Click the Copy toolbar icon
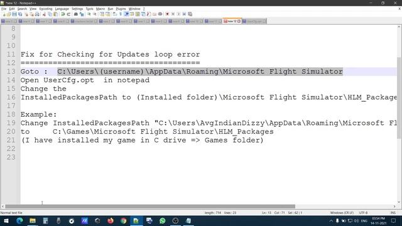The image size is (402, 226). coord(50,14)
